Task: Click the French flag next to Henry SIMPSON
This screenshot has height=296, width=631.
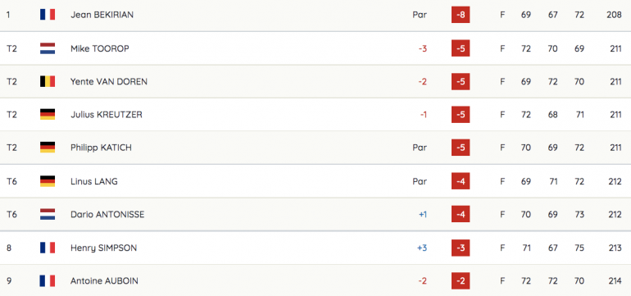Action: 48,248
